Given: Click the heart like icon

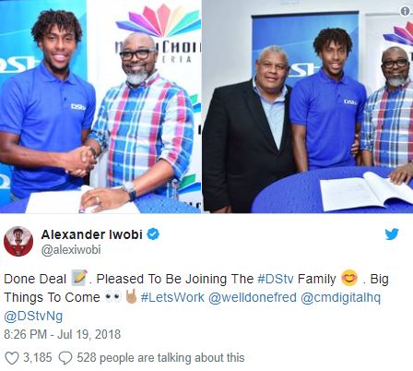Looking at the screenshot, I should pos(12,358).
